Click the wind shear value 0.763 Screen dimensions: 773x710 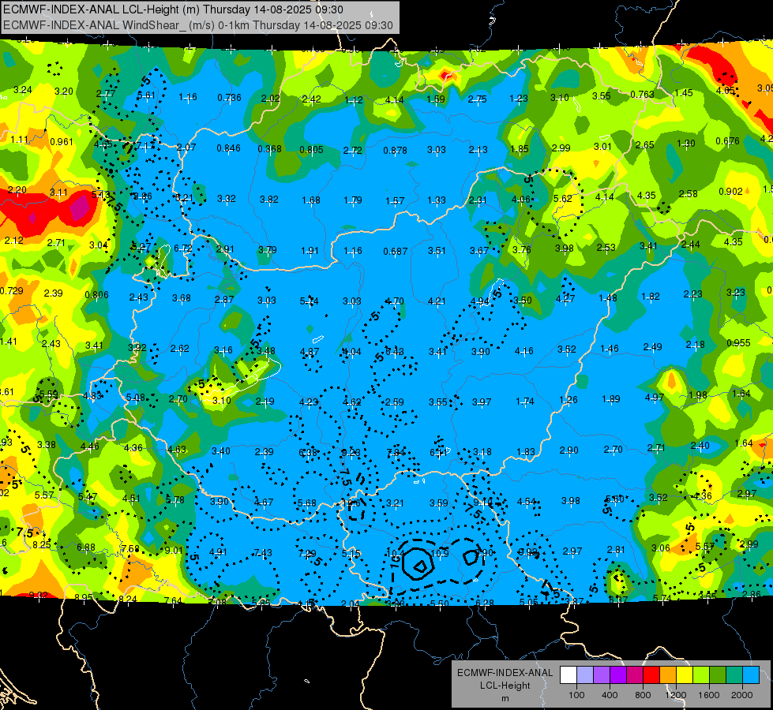tap(643, 94)
